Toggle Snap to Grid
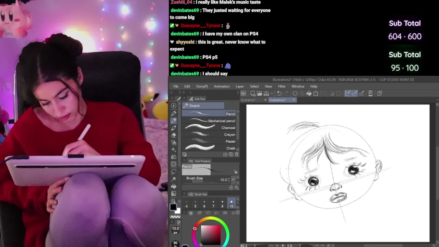439x247 pixels. 361,93
